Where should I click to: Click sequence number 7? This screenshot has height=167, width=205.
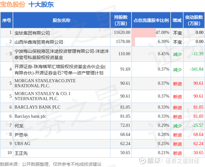[x=10, y=125]
